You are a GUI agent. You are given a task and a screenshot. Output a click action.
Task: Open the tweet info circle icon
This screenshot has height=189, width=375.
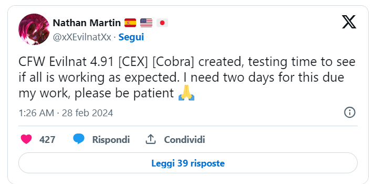(350, 112)
